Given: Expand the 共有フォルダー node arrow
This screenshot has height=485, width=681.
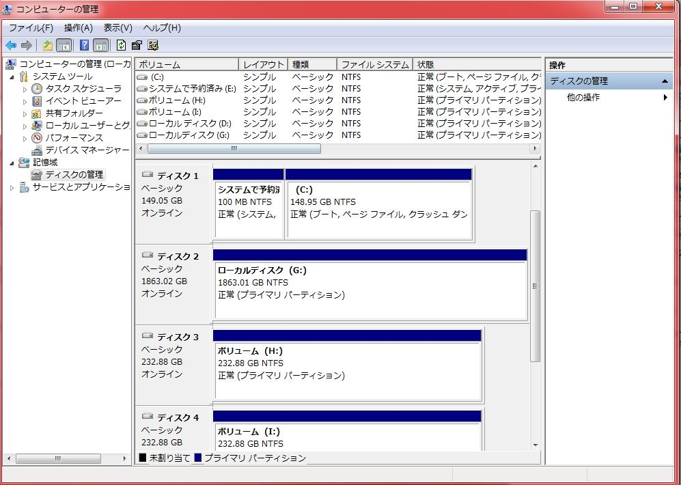Looking at the screenshot, I should pos(25,114).
